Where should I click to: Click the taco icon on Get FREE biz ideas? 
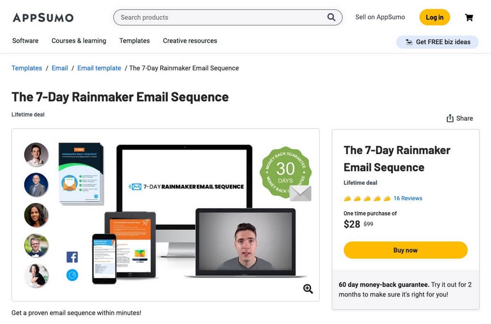pyautogui.click(x=409, y=42)
